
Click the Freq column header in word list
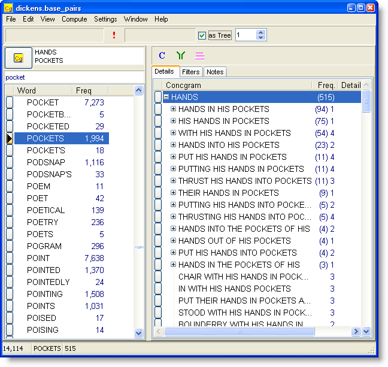(84, 90)
